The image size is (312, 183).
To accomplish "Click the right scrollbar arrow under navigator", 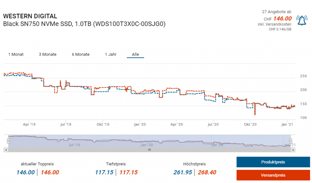I will coord(294,150).
